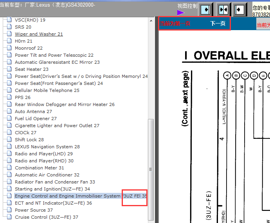Click icon beside Cellular Mobile Telephone 25
This screenshot has height=223, width=270.
[x=9, y=90]
